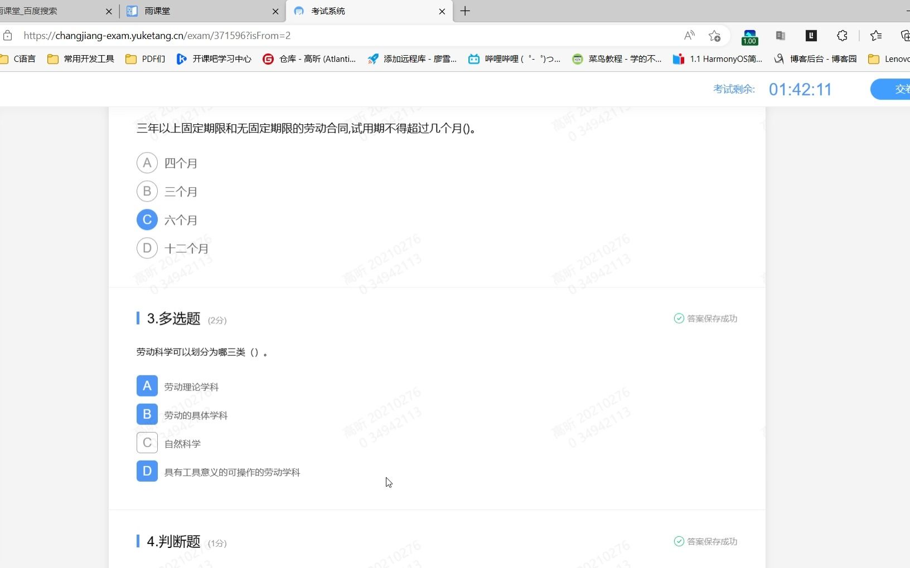The width and height of the screenshot is (910, 568).
Task: Toggle checkbox A 劳动理论学科
Action: pos(147,386)
